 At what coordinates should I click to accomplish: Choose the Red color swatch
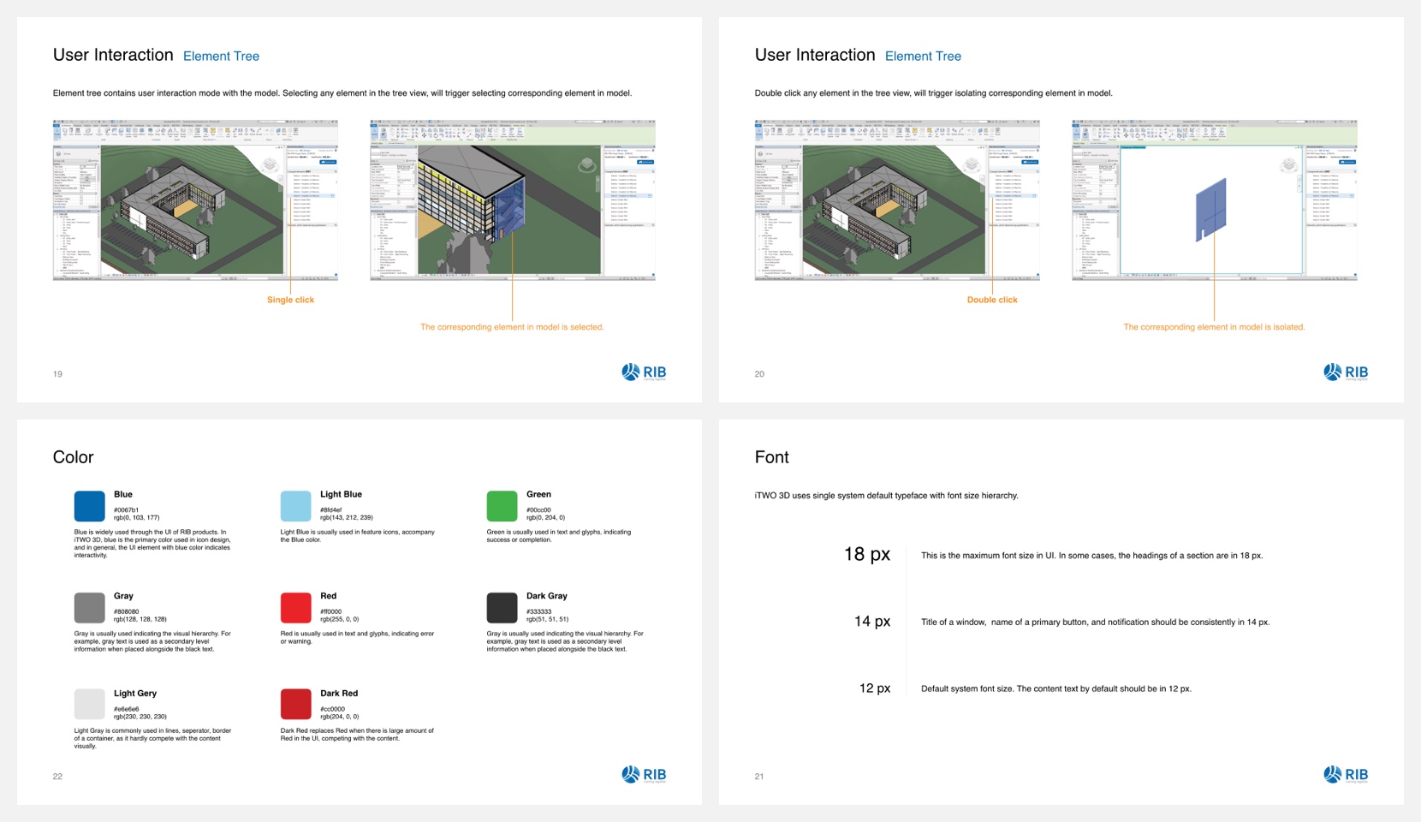(295, 608)
